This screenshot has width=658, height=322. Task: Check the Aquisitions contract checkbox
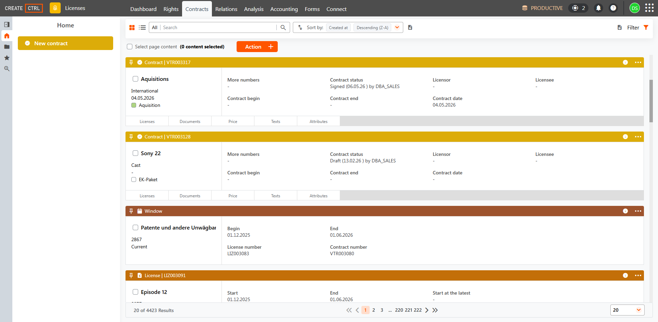point(135,79)
